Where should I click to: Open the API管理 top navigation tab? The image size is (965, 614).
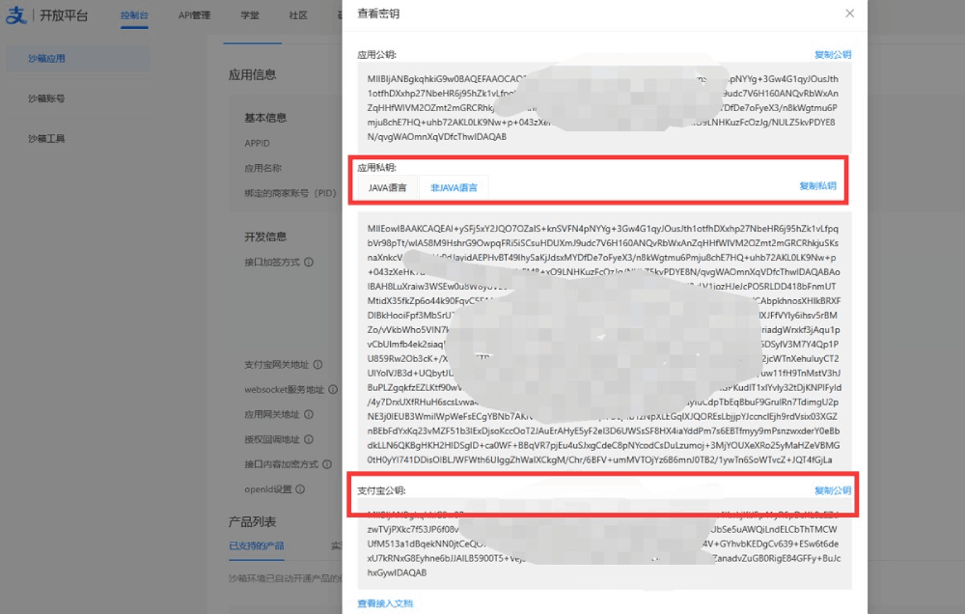point(194,14)
